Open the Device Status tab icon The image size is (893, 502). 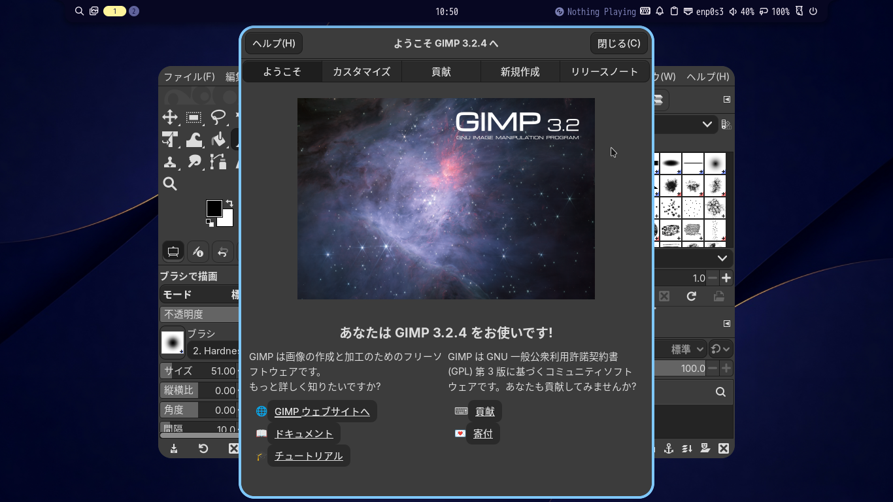(x=198, y=252)
